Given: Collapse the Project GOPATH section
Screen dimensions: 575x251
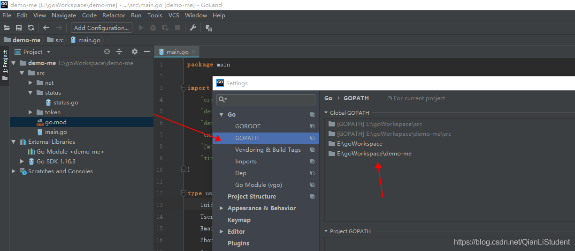Looking at the screenshot, I should pyautogui.click(x=327, y=231).
